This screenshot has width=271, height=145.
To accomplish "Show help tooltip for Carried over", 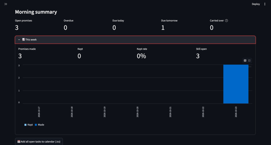I will click(x=226, y=20).
